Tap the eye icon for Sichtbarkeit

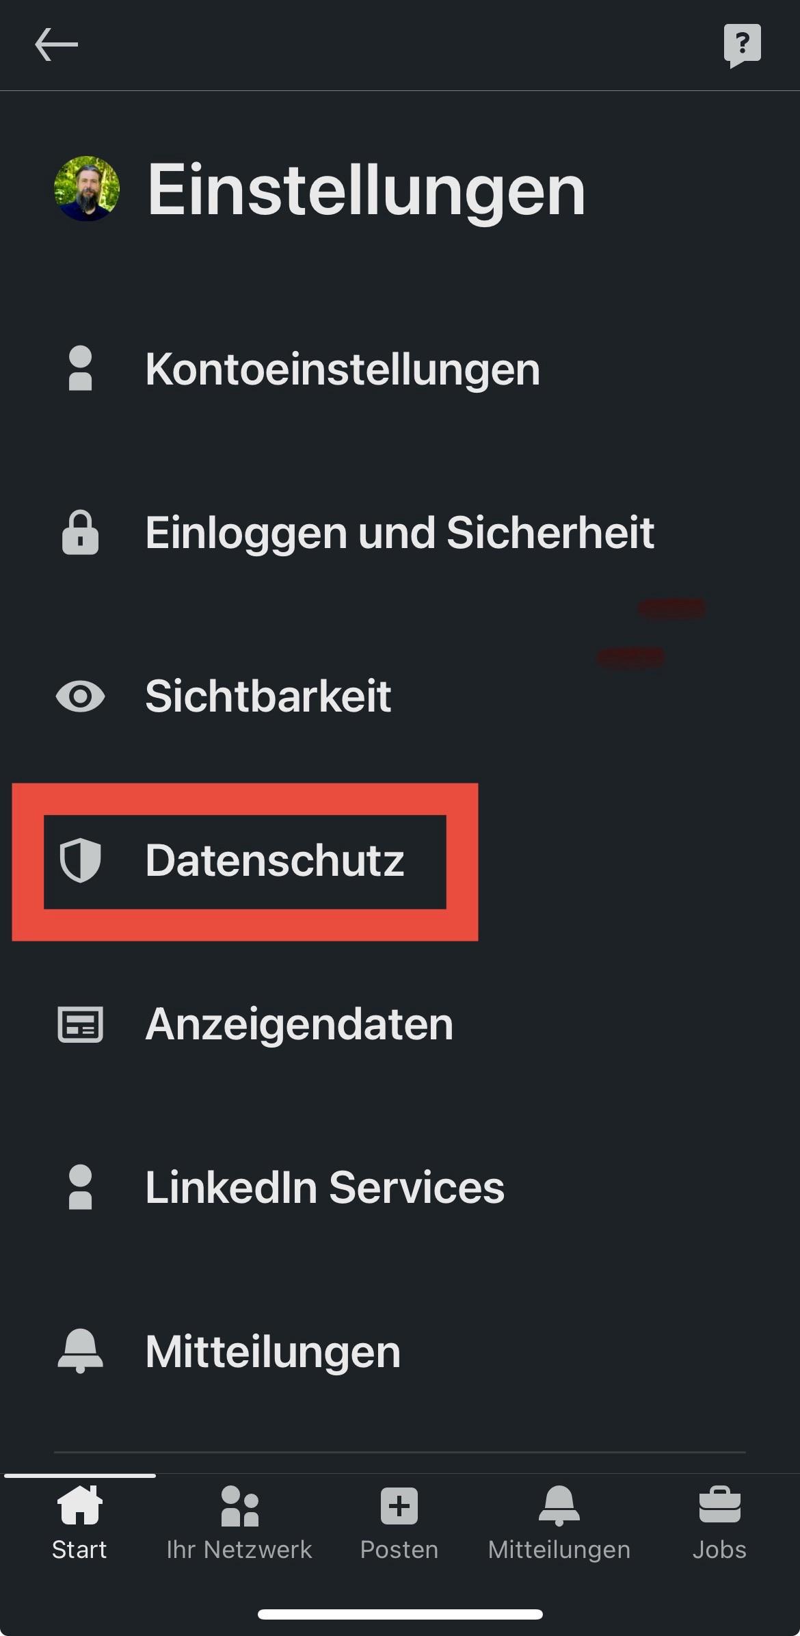point(80,697)
